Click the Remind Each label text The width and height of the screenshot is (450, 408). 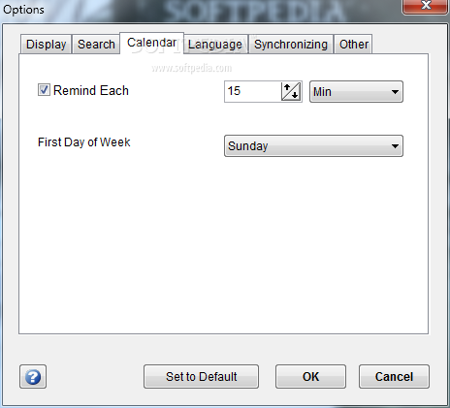pos(91,90)
